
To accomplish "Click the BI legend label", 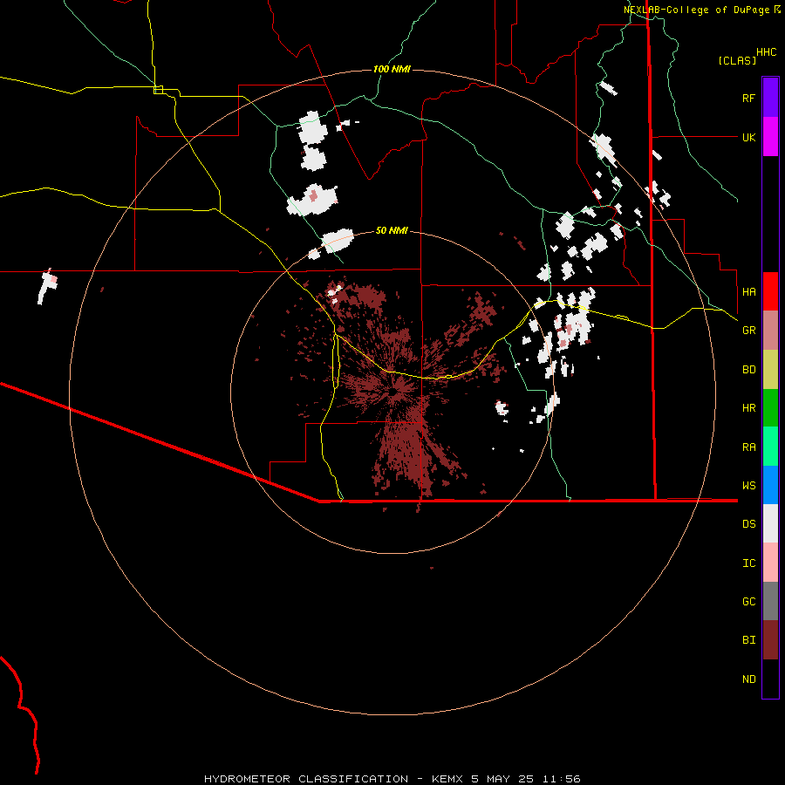I will point(748,640).
